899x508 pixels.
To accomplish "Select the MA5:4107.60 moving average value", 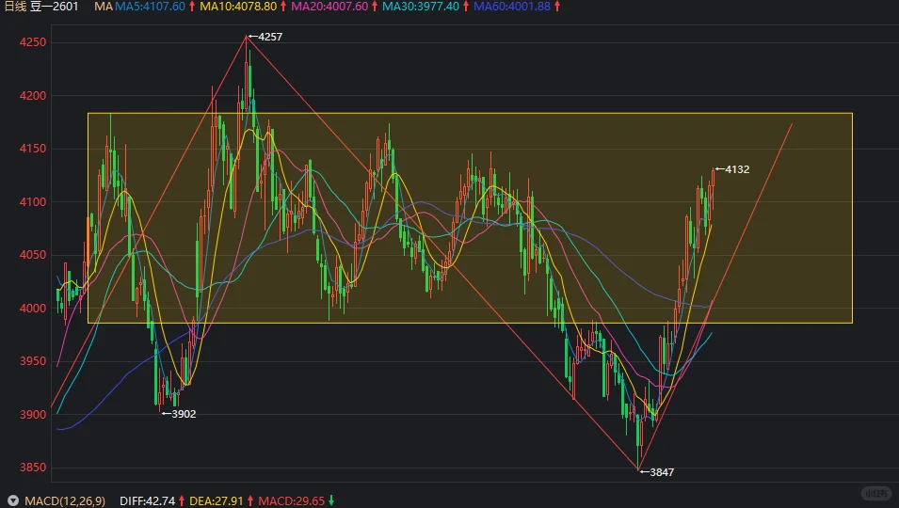I will coord(151,7).
